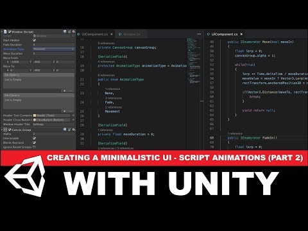Add a listener to the On Open event
This screenshot has width=308, height=231.
coord(64,90)
